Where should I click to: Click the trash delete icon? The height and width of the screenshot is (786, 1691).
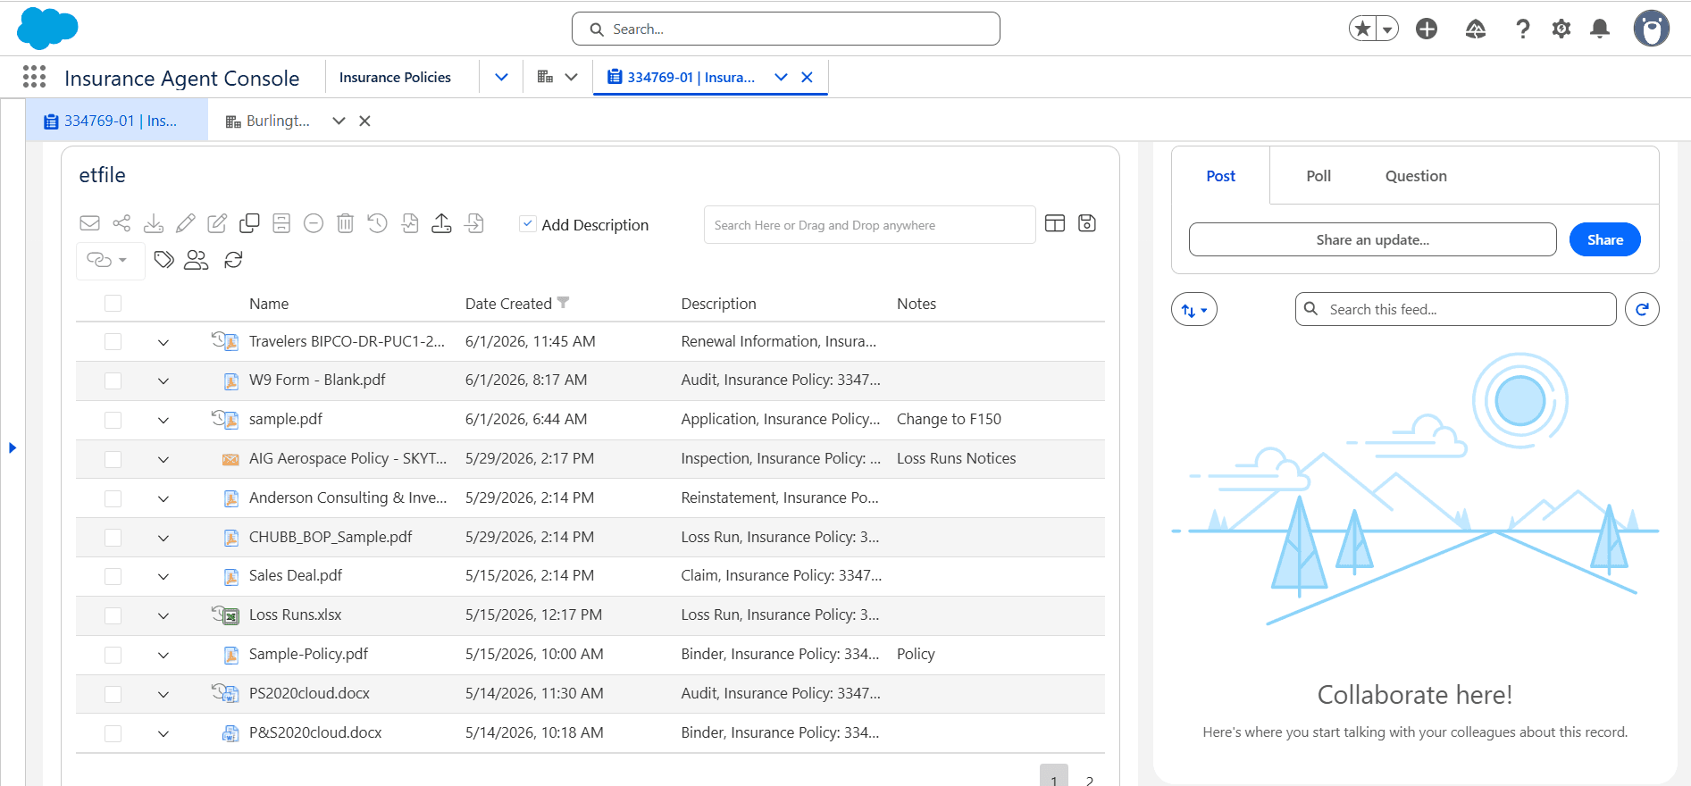[346, 223]
